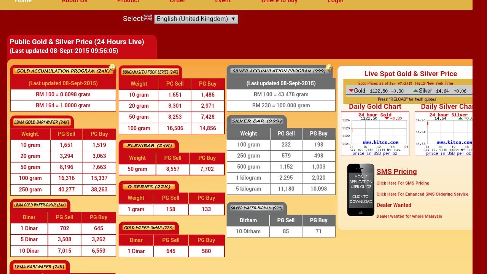The image size is (487, 274).
Task: Click the Silver Wafer-Dirham (999) header
Action: 256,208
